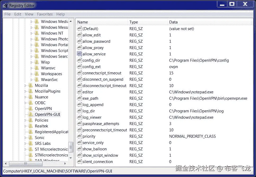This screenshot has width=256, height=177.
Task: Click the folder icon of the Policies key
Action: 30,120
